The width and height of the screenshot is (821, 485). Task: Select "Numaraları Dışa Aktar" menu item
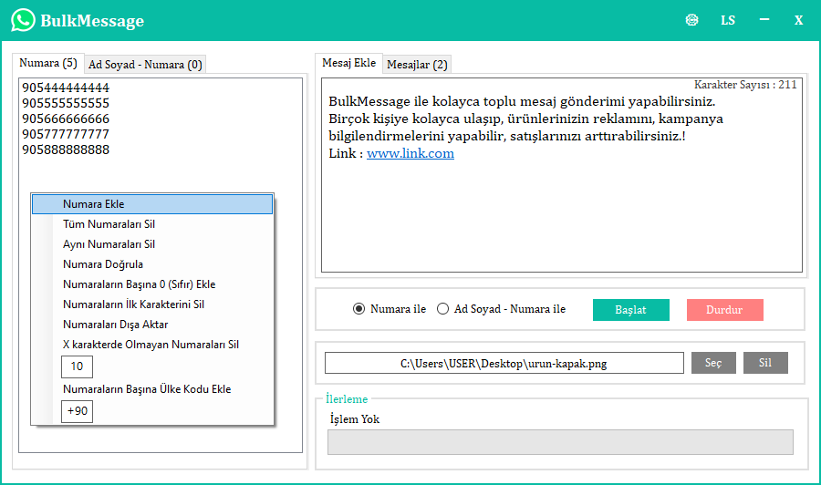115,325
